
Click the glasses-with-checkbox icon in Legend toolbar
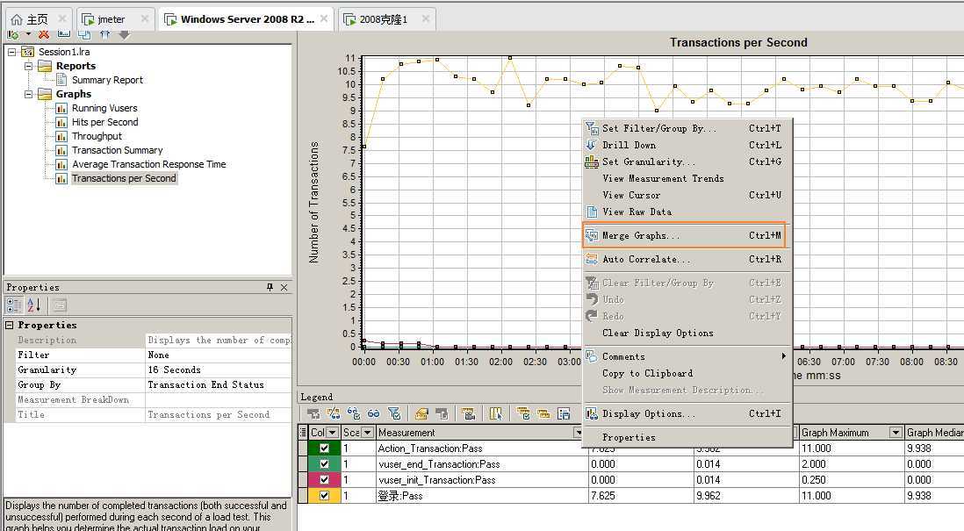(354, 413)
